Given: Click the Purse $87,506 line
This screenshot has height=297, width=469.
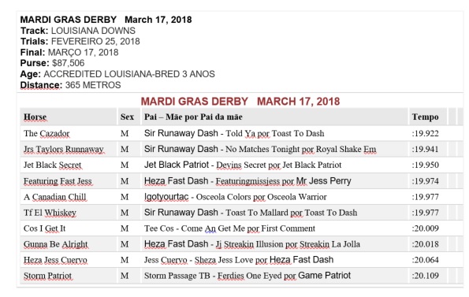Looking at the screenshot, I should pyautogui.click(x=52, y=63).
